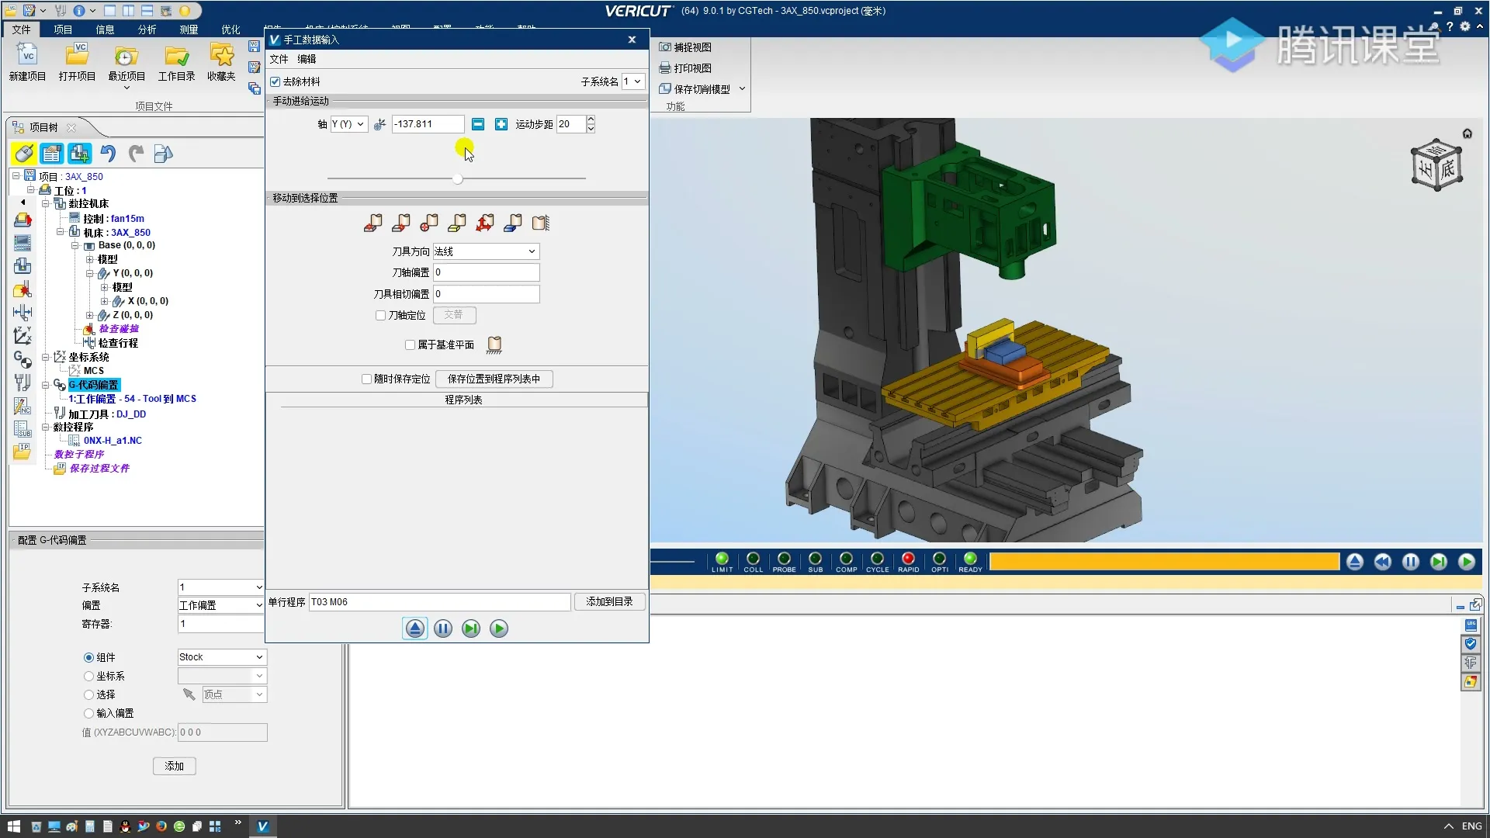Screen dimensions: 1490x838
Task: Open the 编辑 menu in MDI dialog
Action: (307, 59)
